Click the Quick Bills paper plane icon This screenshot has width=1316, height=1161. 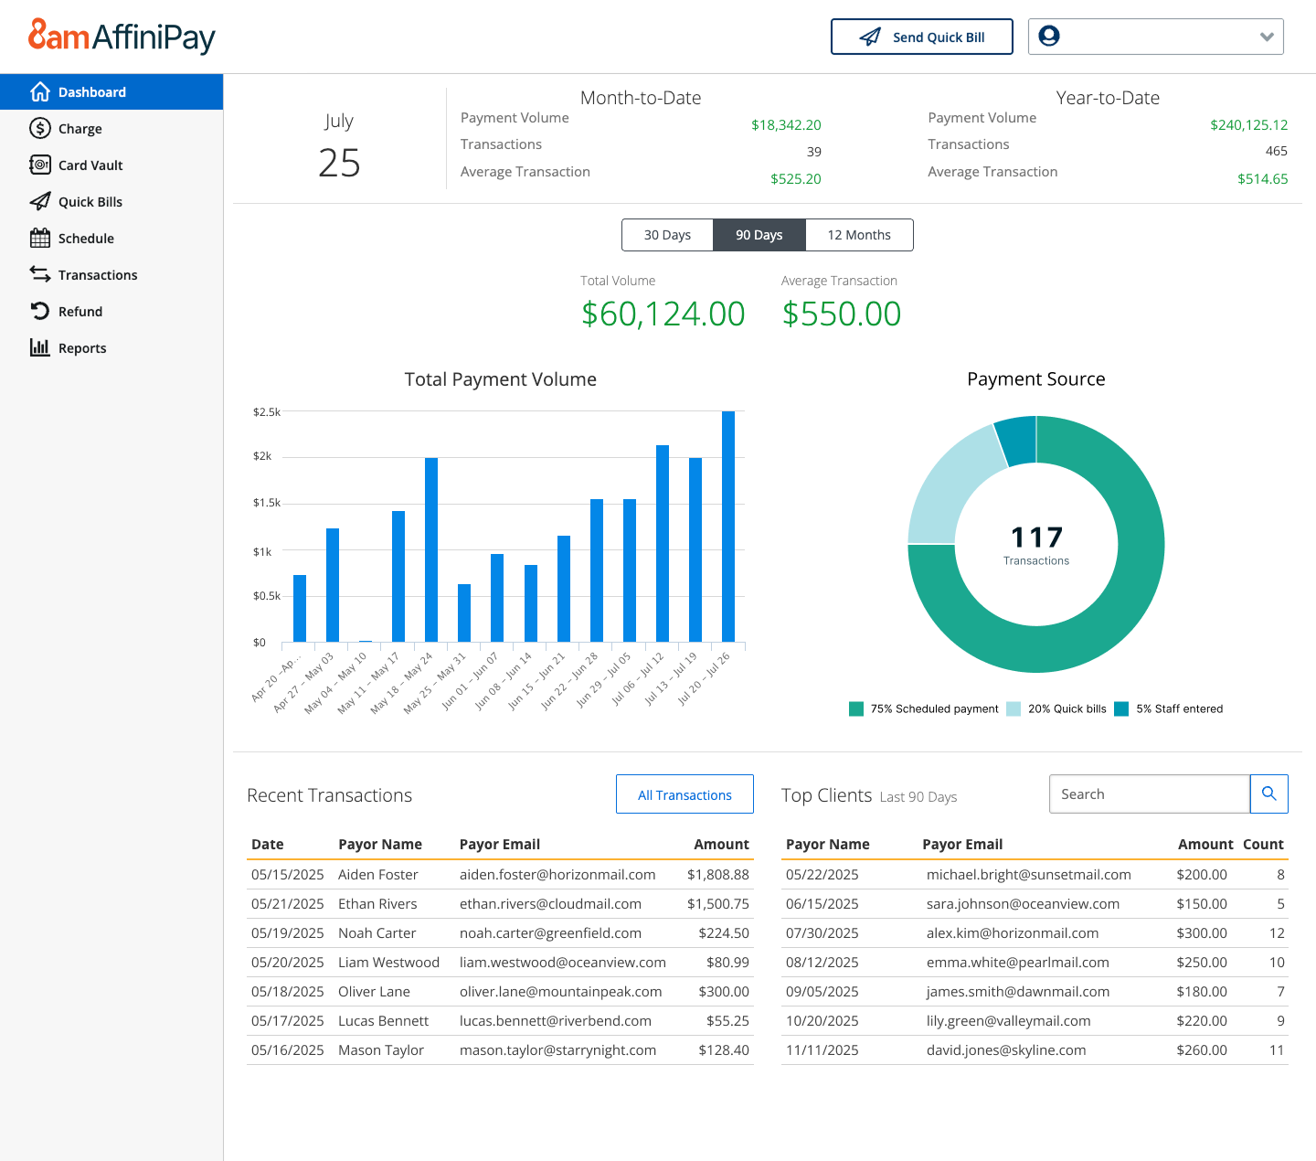click(41, 201)
